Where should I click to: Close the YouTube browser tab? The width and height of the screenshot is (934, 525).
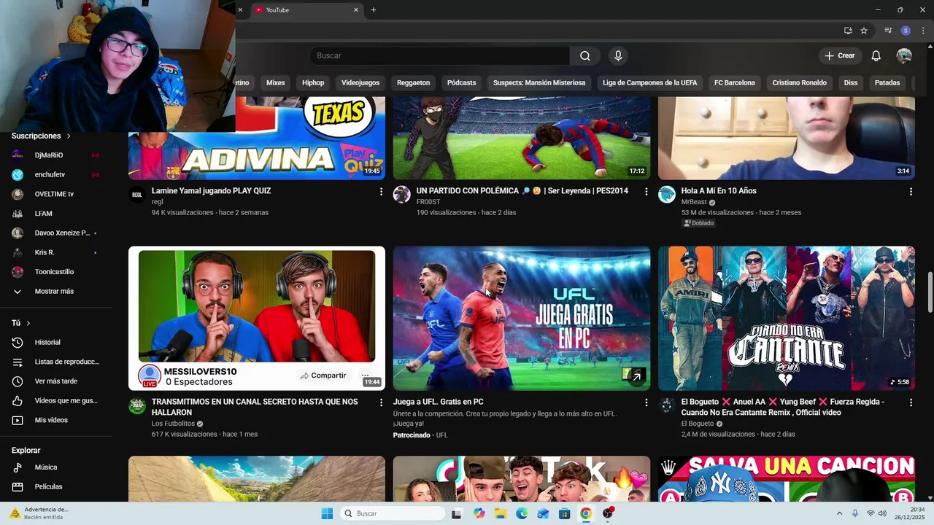pyautogui.click(x=356, y=9)
